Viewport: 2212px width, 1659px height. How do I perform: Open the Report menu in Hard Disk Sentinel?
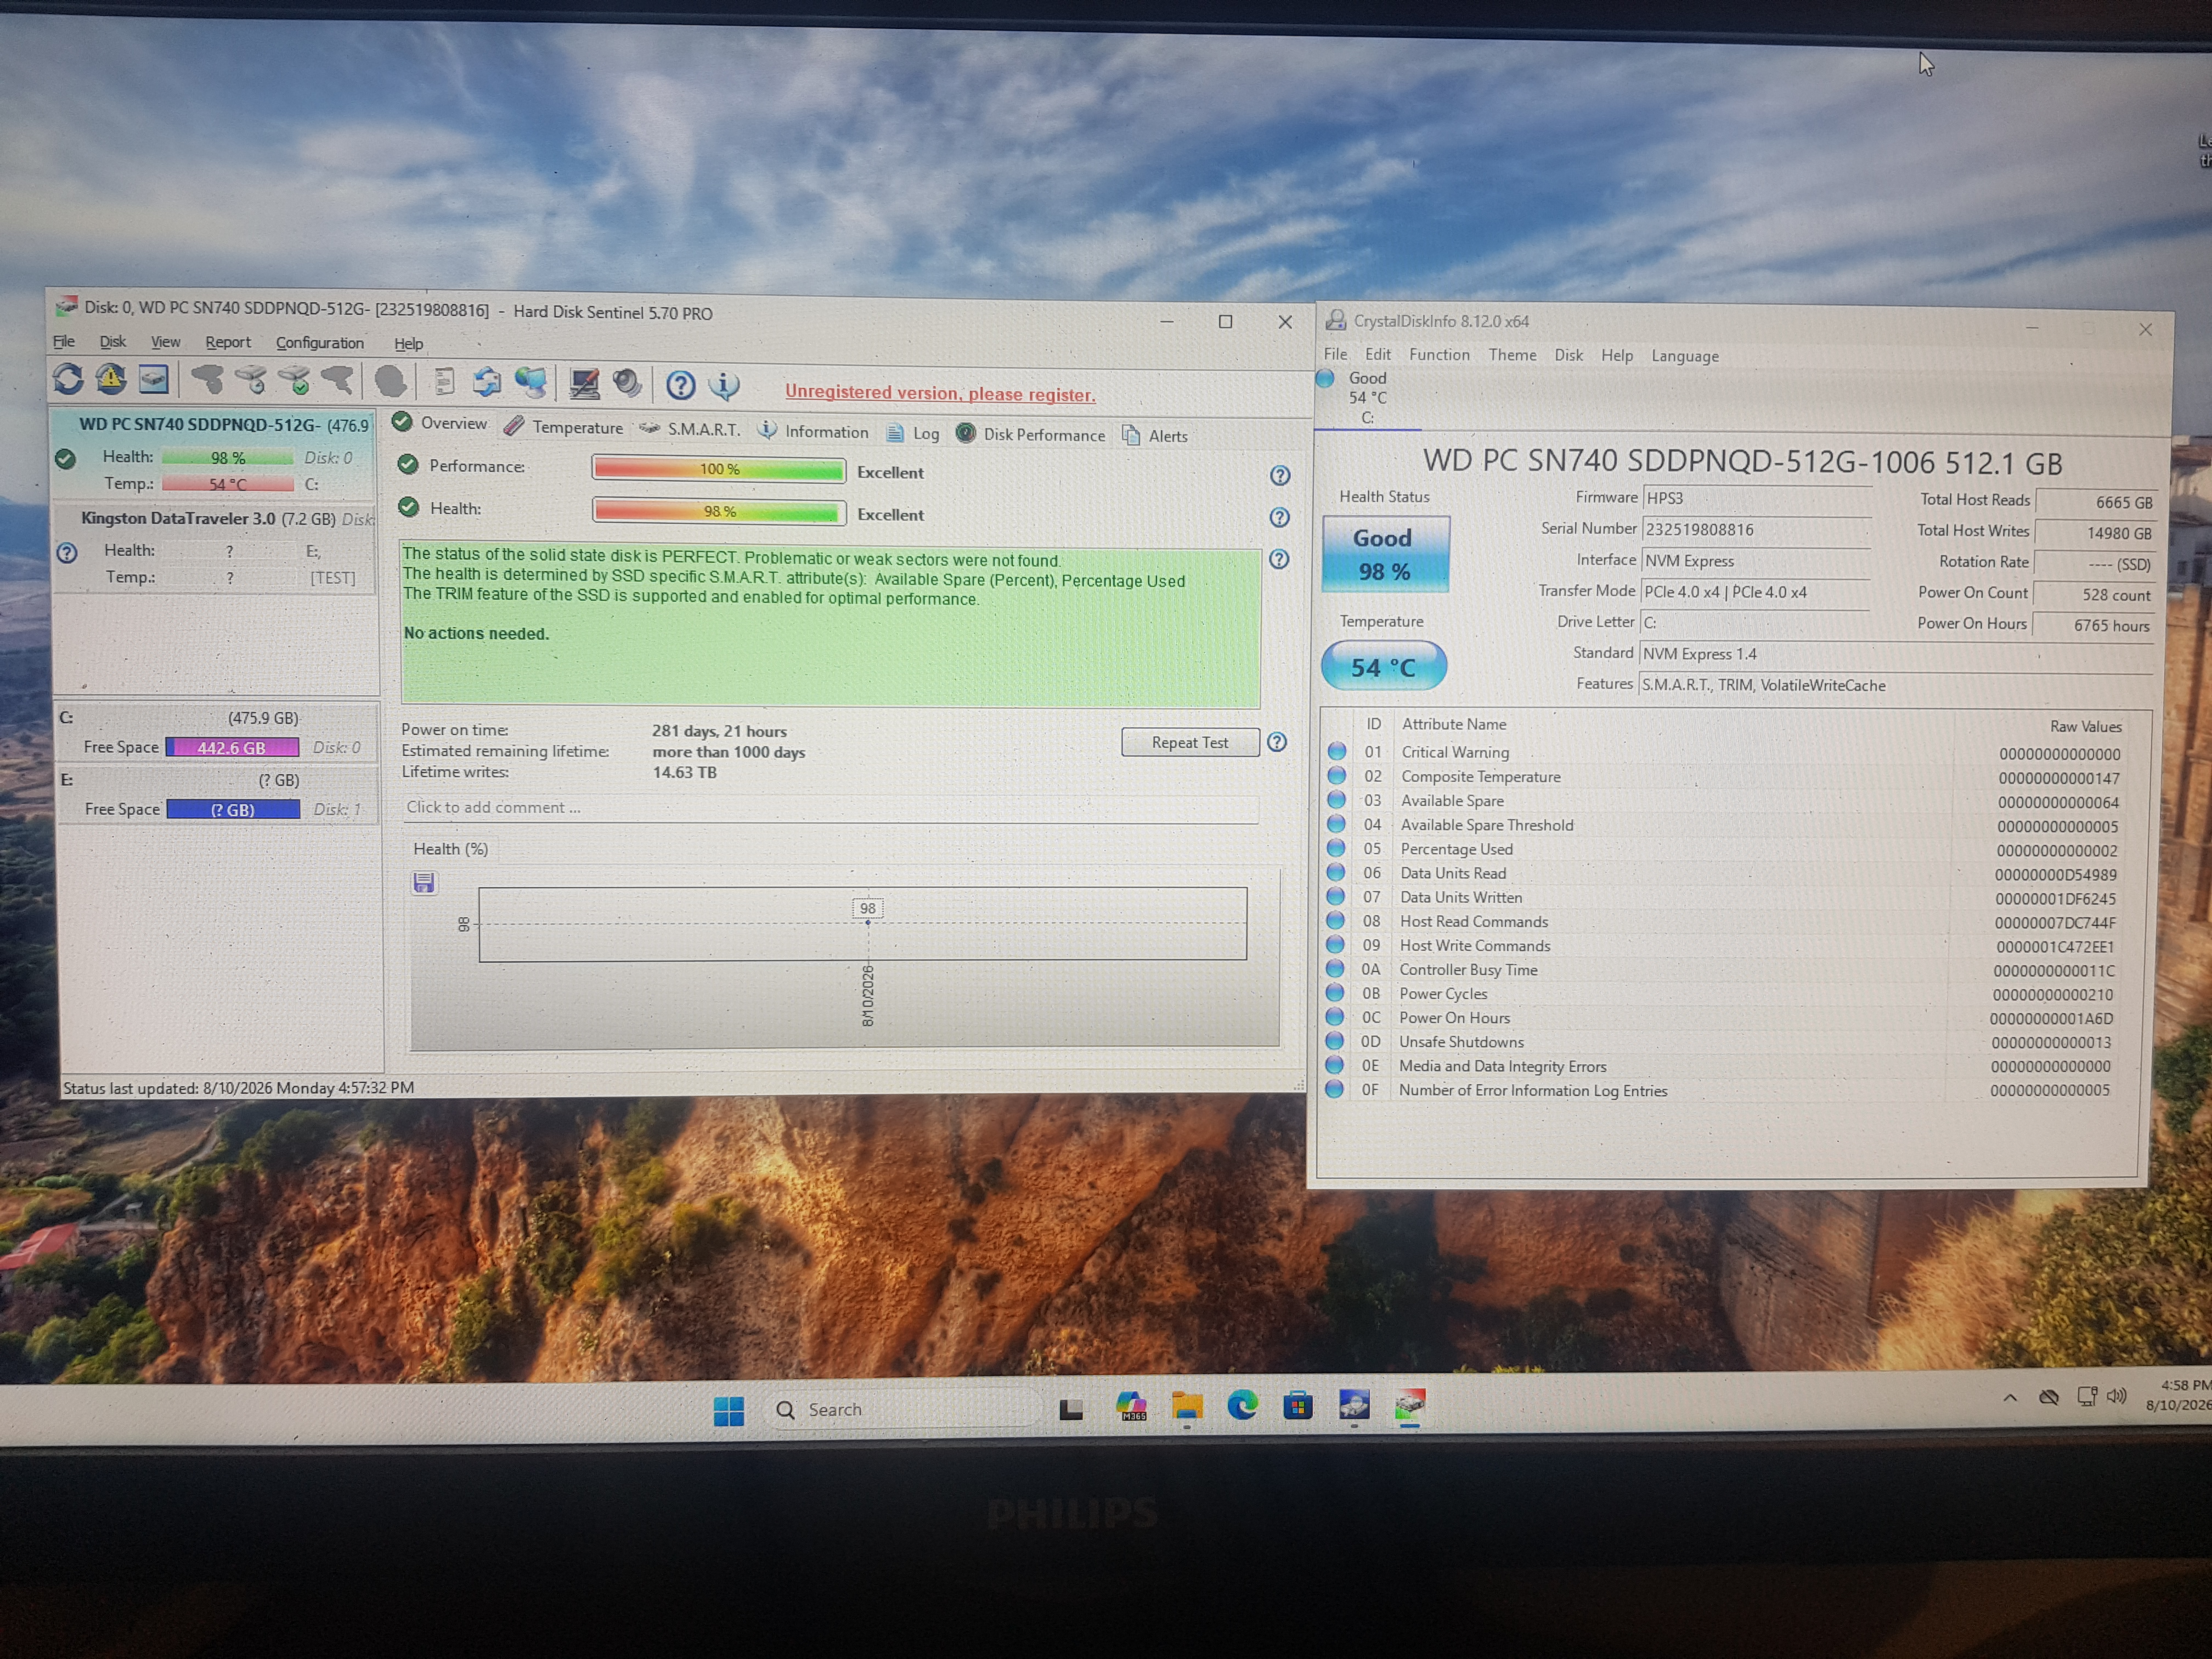click(228, 342)
